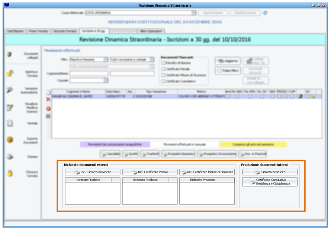This screenshot has width=331, height=229.
Task: Open Variazioni Automatiche in the sidebar
Action: click(x=23, y=90)
